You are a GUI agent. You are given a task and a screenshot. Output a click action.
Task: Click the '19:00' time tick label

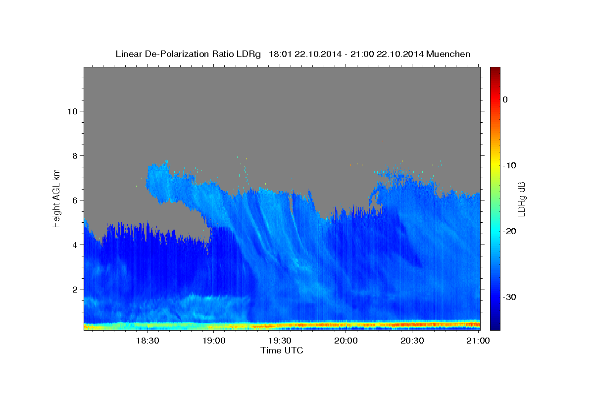coord(214,341)
